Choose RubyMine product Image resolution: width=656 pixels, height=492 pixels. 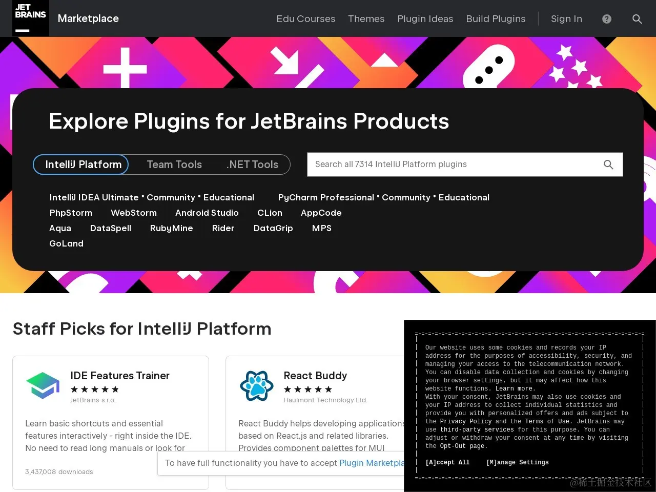(x=171, y=228)
